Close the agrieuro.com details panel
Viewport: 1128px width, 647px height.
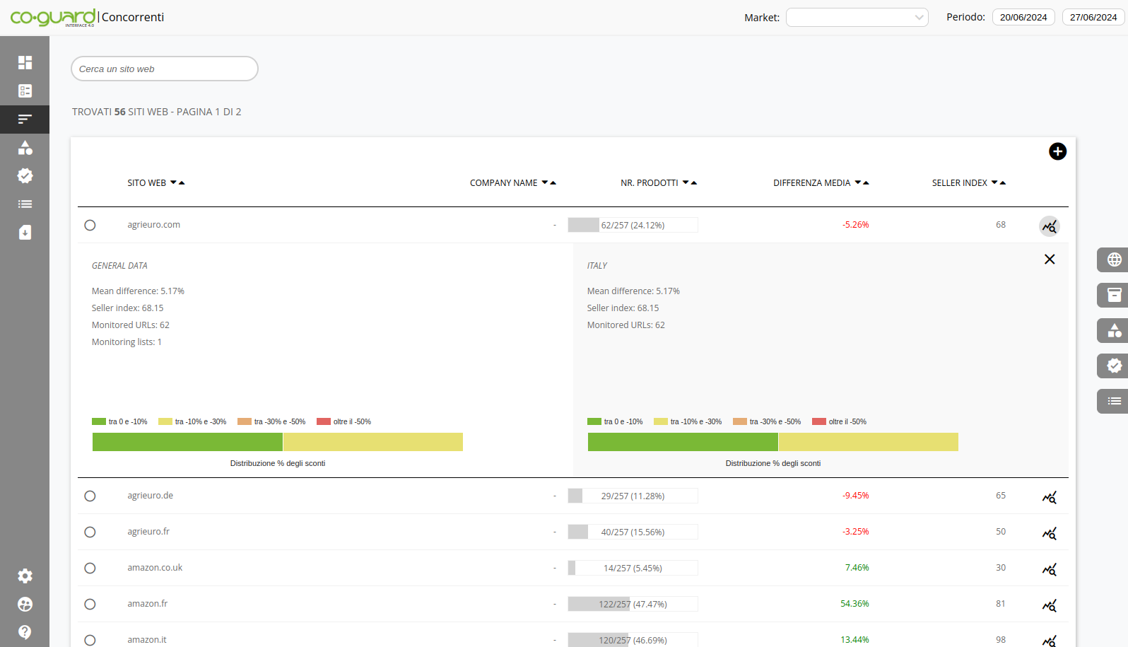tap(1050, 260)
